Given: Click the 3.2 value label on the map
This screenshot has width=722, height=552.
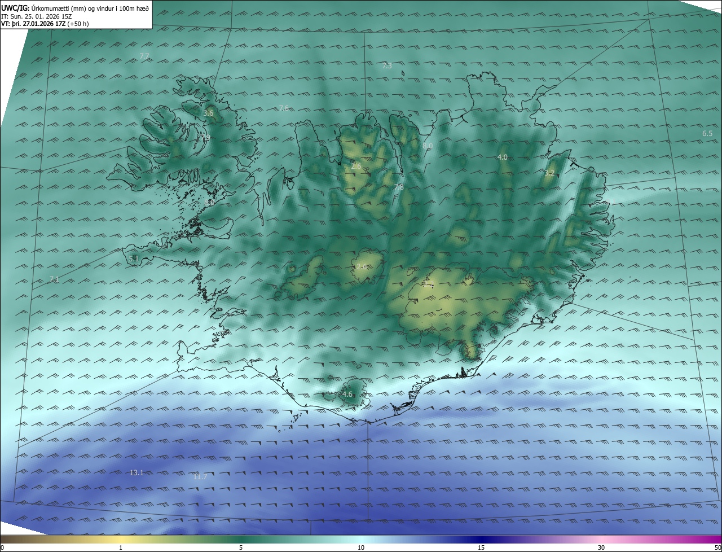Looking at the screenshot, I should pyautogui.click(x=549, y=173).
